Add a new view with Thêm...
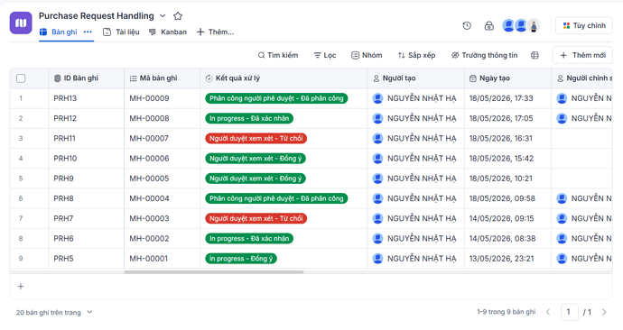This screenshot has width=623, height=330. coord(216,32)
